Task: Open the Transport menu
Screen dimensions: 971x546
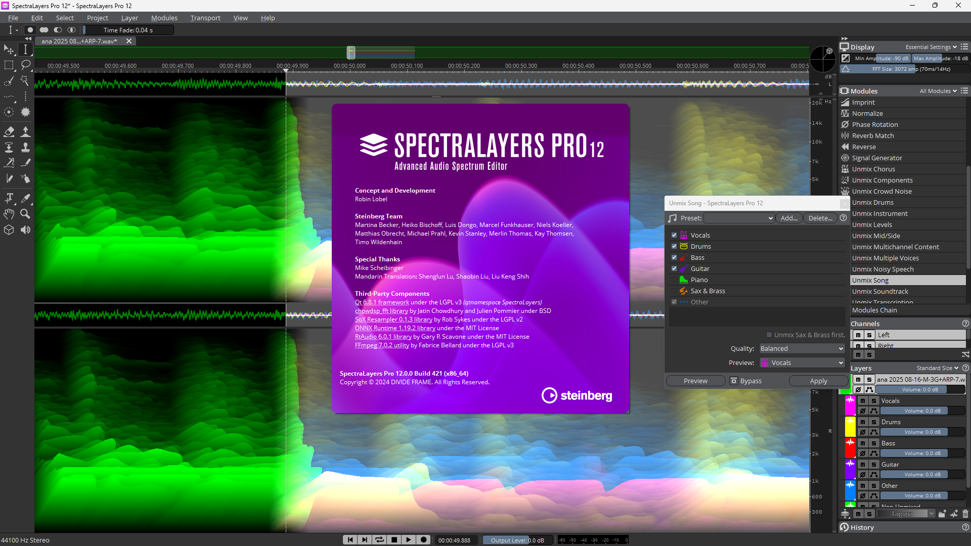Action: click(x=205, y=18)
